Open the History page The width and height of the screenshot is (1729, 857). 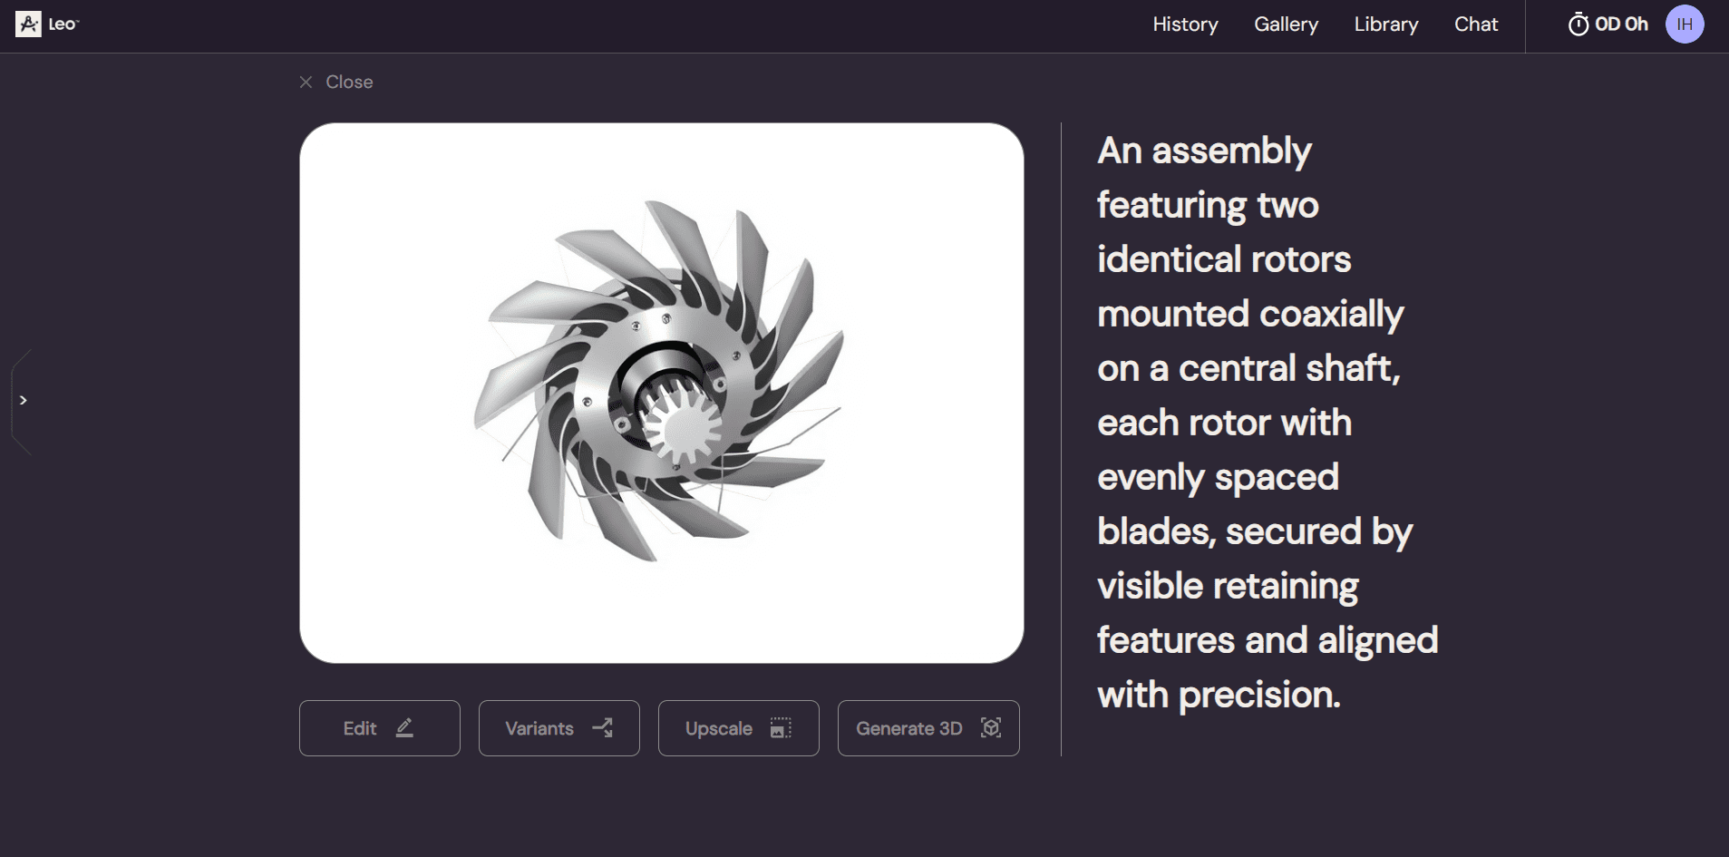point(1185,24)
